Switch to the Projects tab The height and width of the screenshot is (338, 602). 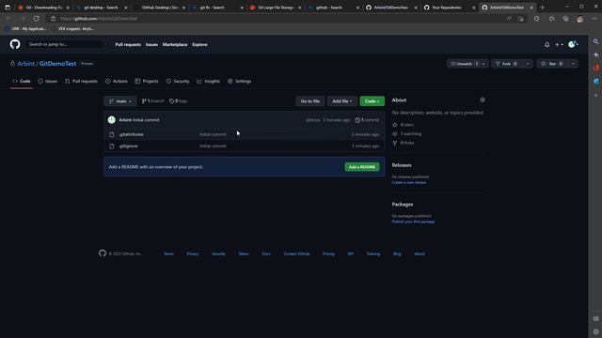coord(147,82)
